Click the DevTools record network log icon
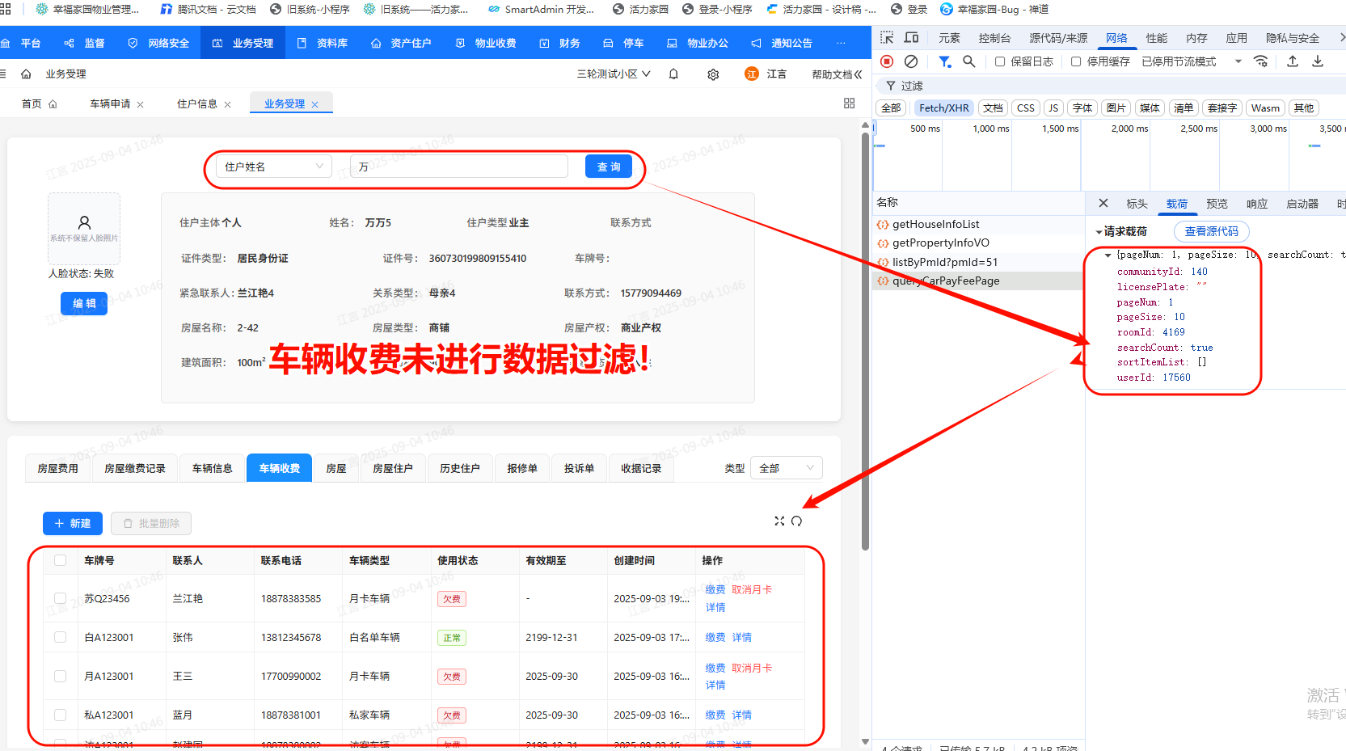 click(x=887, y=61)
